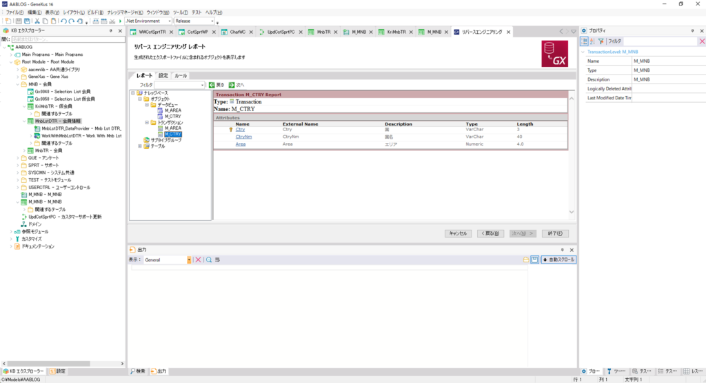
Task: Click the Undo arrow in main toolbar
Action: 63,21
